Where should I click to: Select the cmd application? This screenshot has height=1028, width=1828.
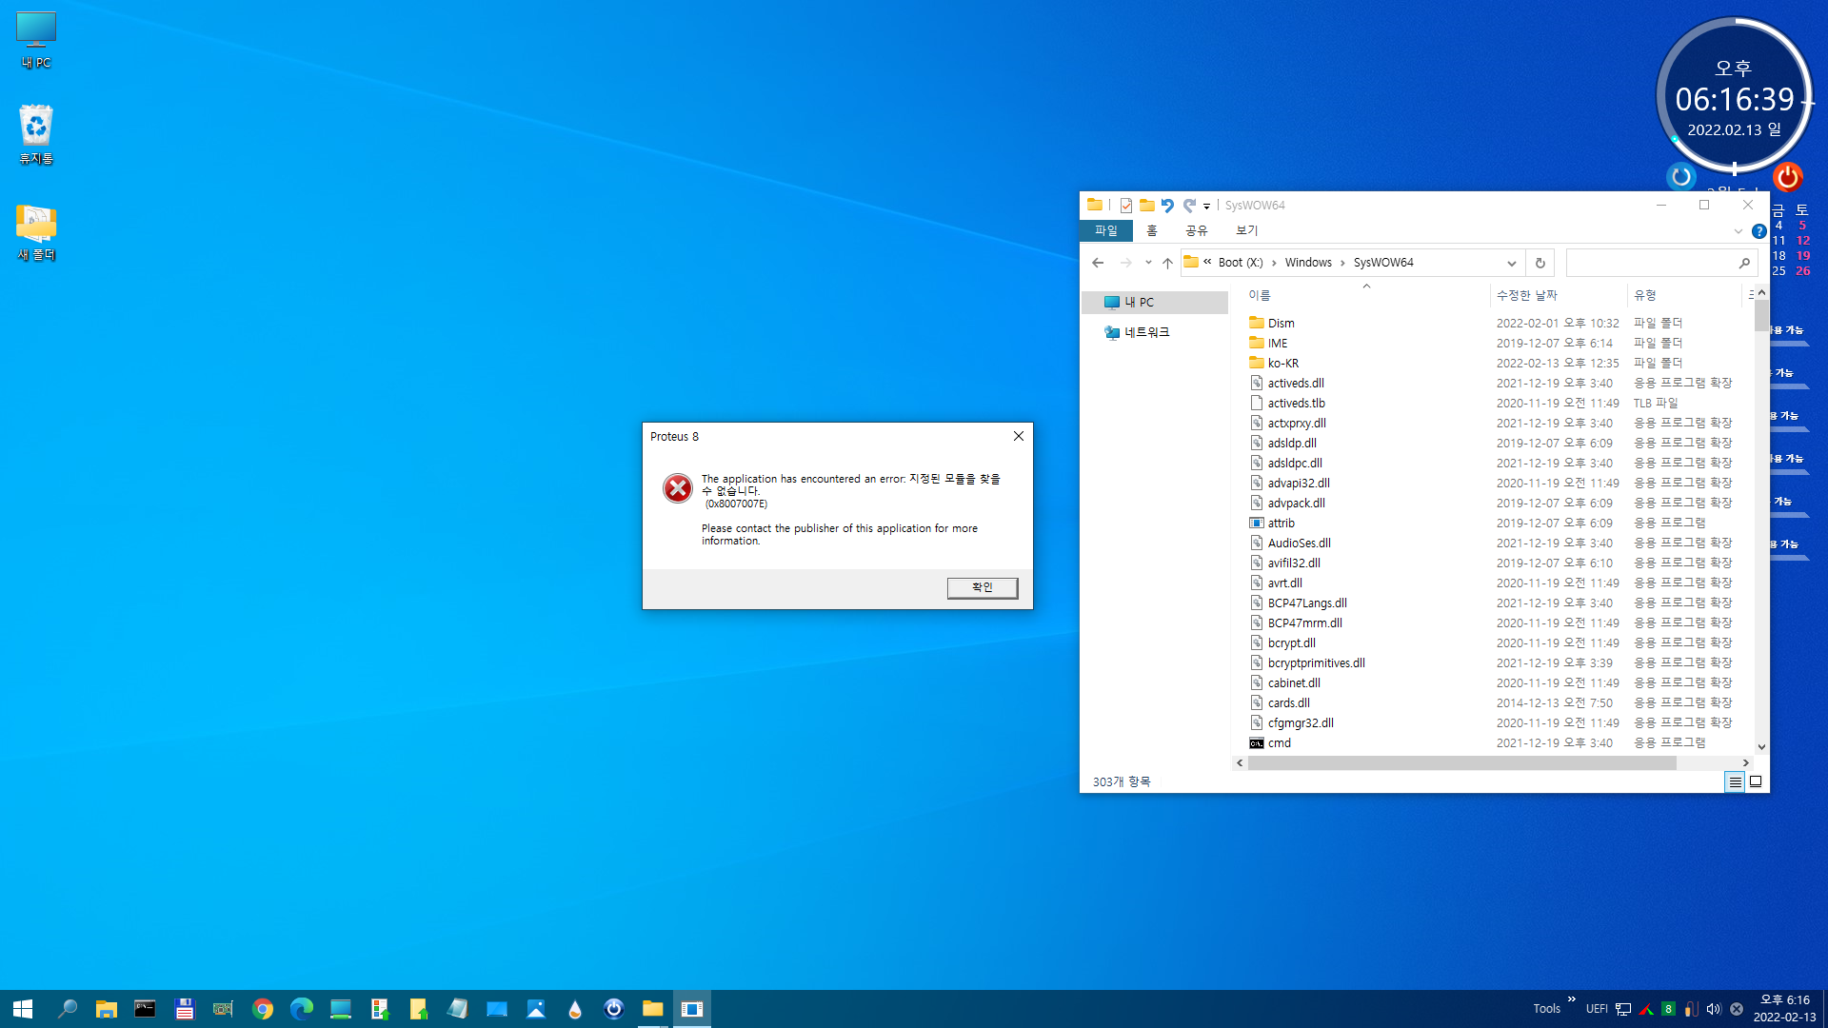point(1279,742)
